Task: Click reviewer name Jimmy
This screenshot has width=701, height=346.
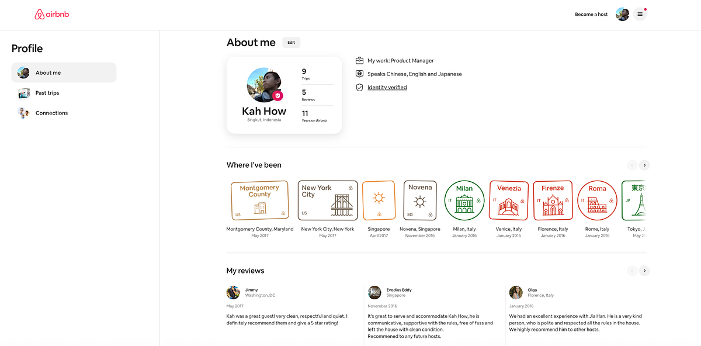Action: click(x=251, y=290)
